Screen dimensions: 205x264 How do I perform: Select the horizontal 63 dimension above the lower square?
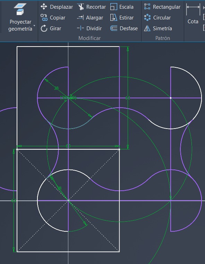pos(68,146)
